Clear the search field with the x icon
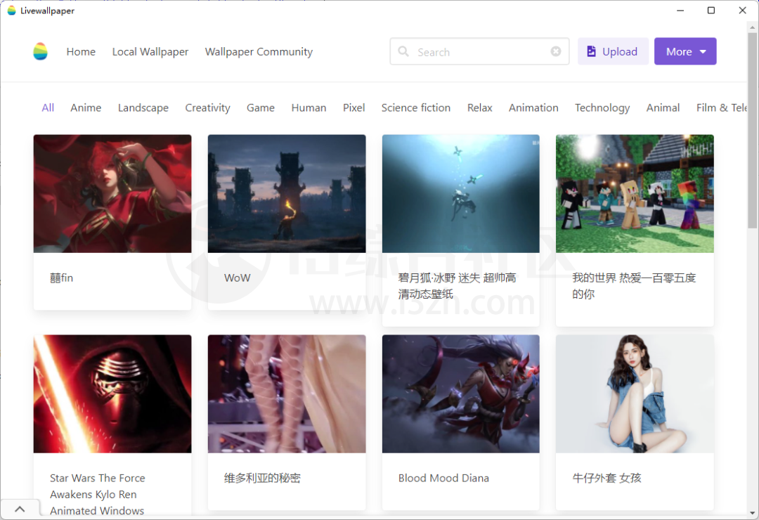Image resolution: width=759 pixels, height=520 pixels. (x=556, y=51)
